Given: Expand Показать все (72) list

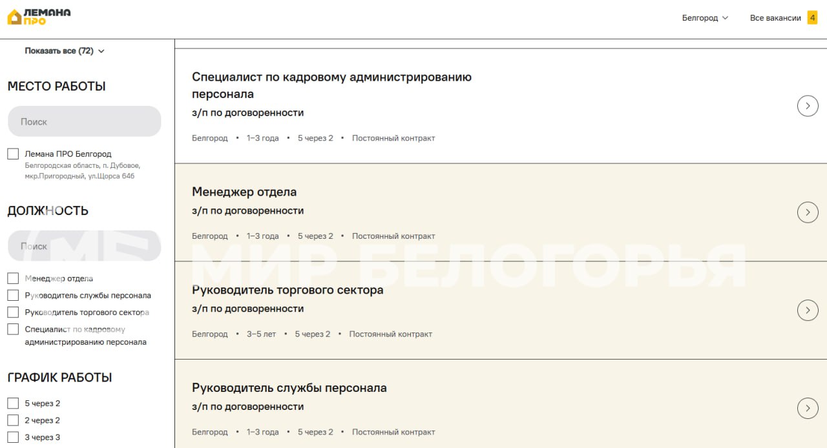Looking at the screenshot, I should (65, 51).
